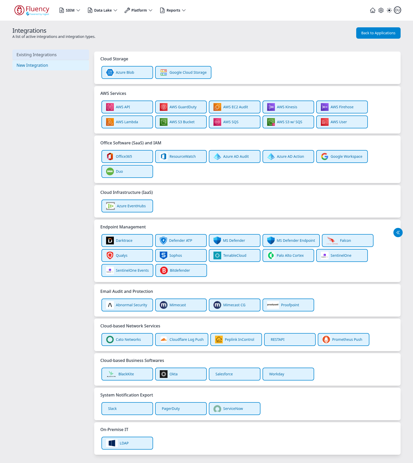Choose the Workday integration
413x463 pixels.
click(x=288, y=374)
